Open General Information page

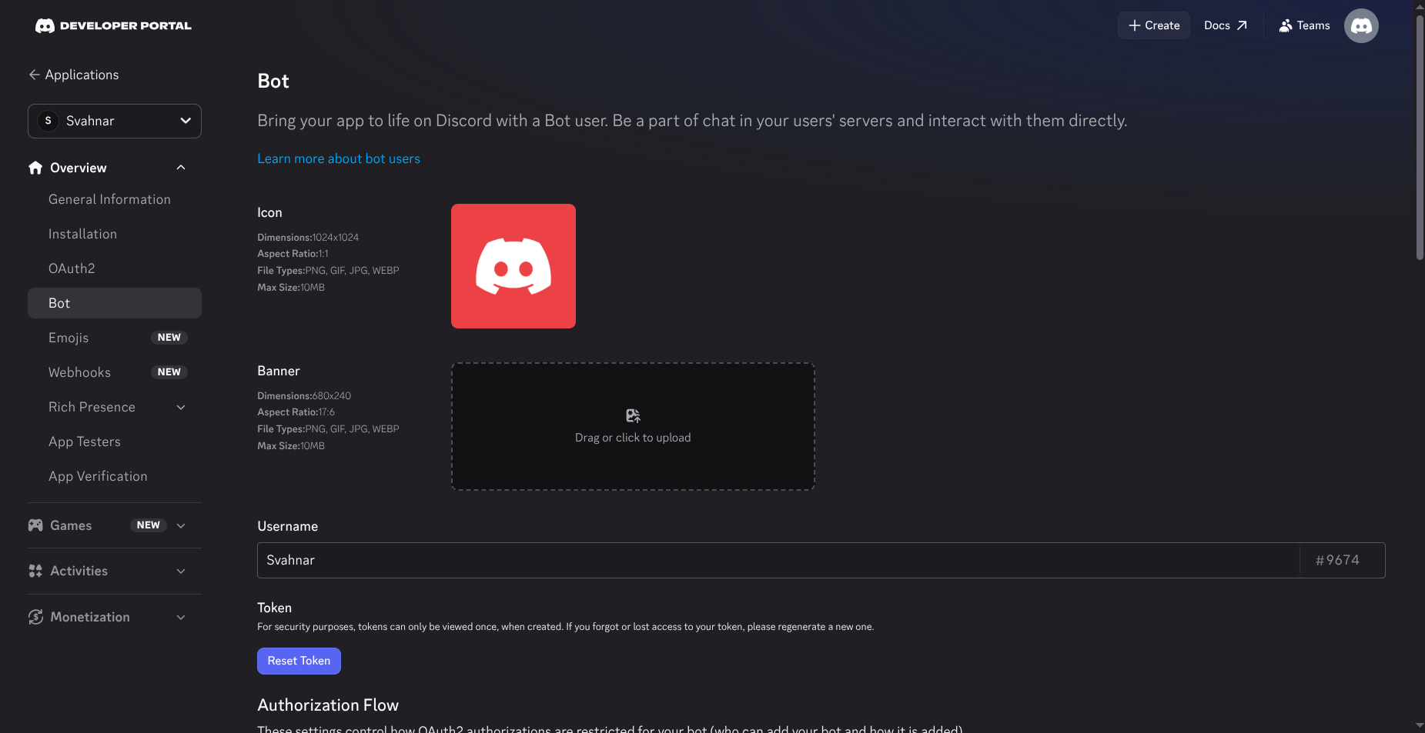115,199
